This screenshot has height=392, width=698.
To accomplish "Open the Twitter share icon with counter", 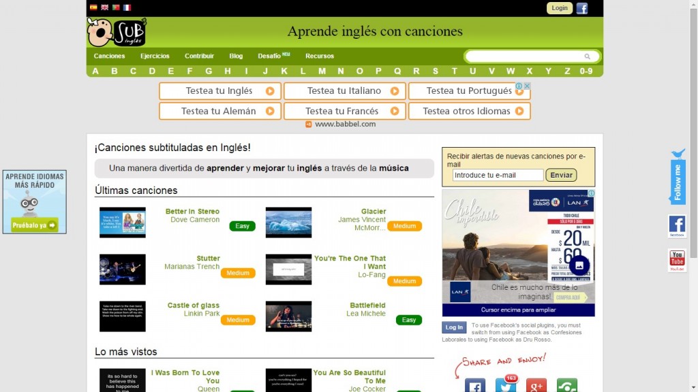I will pos(505,385).
